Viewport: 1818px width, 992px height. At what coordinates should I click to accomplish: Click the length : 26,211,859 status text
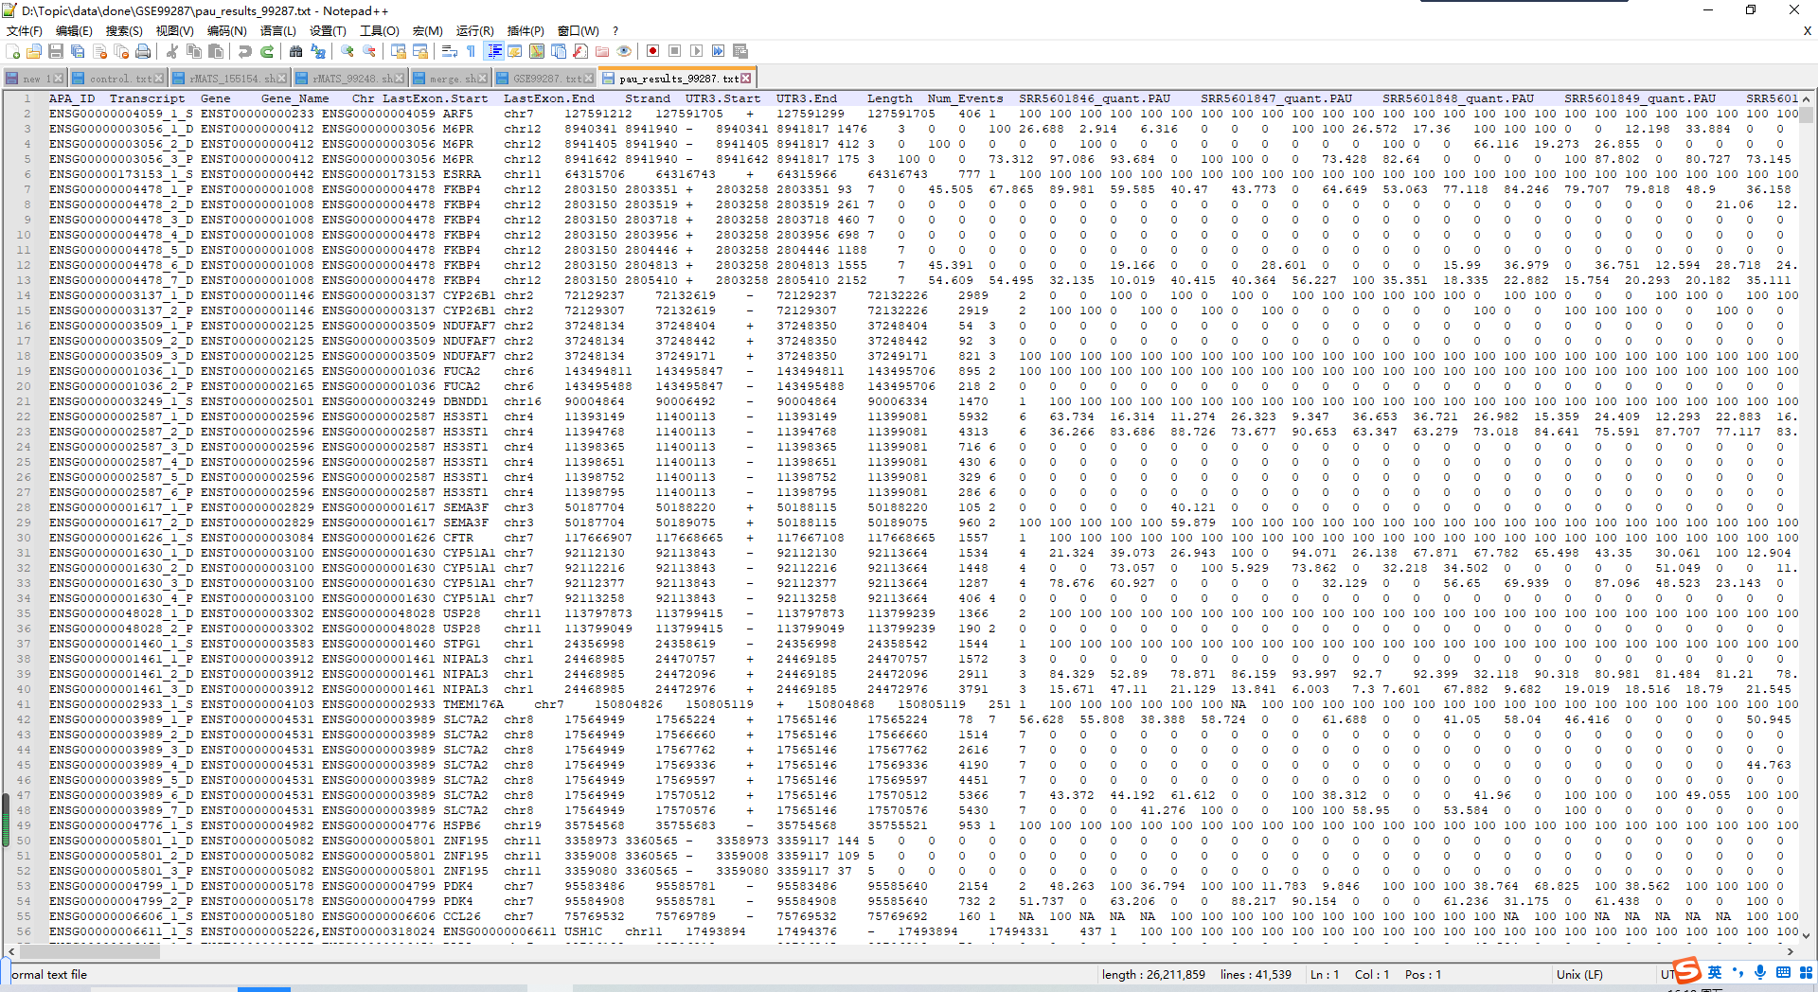click(1153, 974)
